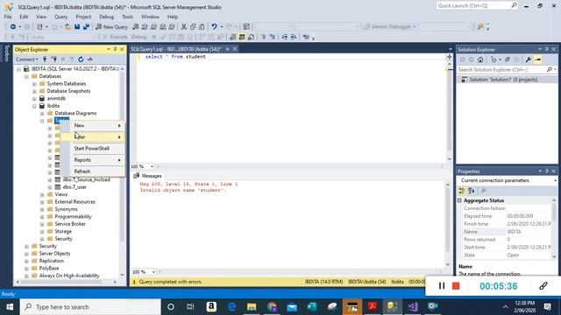Viewport: 561px width, 315px height.
Task: Click the Execute button
Action: tap(115, 37)
